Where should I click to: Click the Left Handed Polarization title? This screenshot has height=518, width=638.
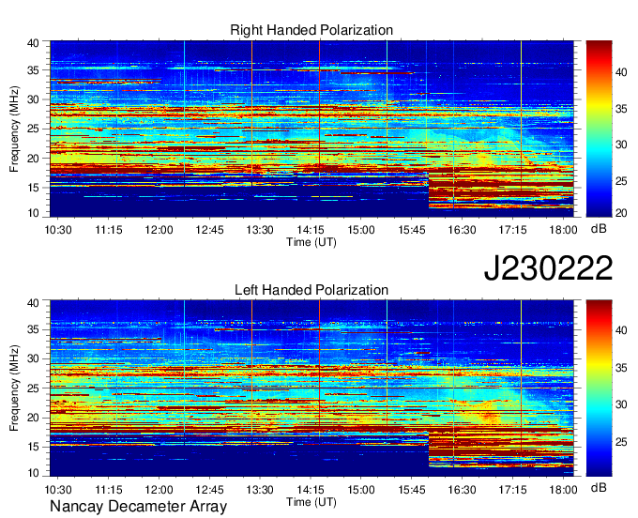tap(311, 290)
